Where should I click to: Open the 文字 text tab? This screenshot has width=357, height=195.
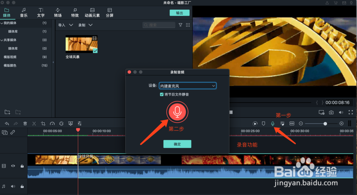coord(41,13)
